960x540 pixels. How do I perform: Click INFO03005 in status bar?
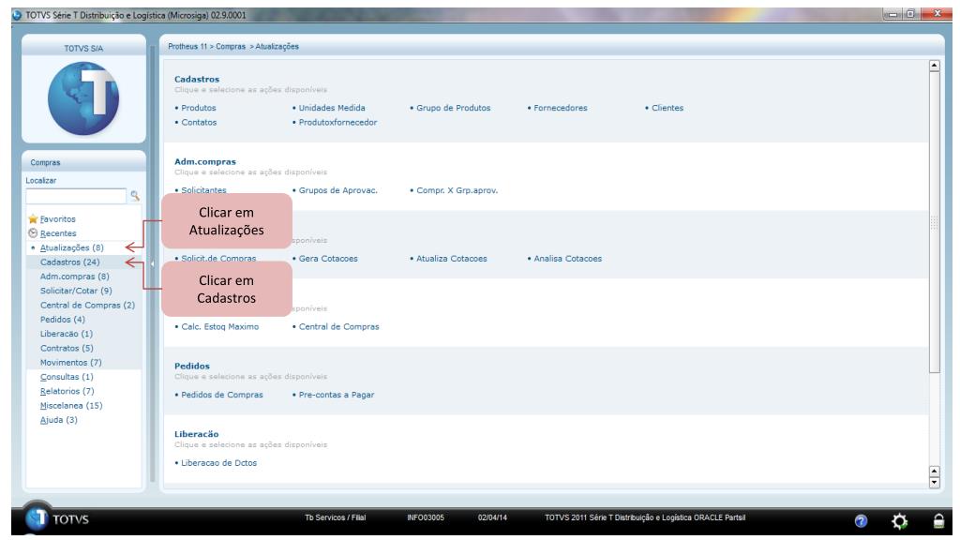(x=426, y=517)
